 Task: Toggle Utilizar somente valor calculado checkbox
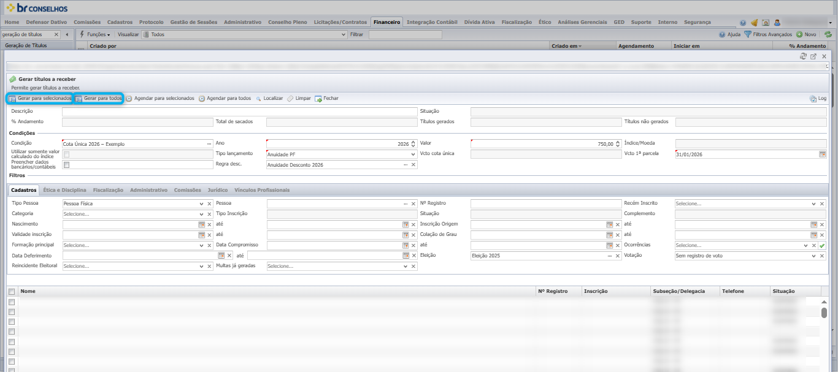coord(66,154)
